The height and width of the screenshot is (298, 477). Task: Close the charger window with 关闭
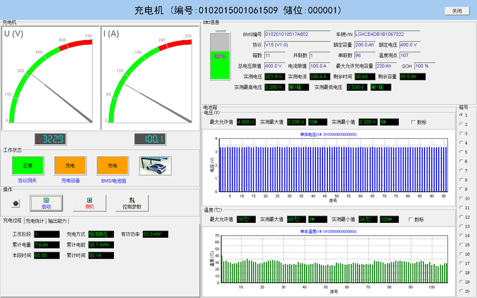(457, 11)
